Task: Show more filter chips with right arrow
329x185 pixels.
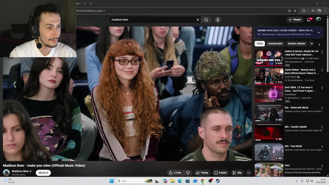Action: [319, 44]
